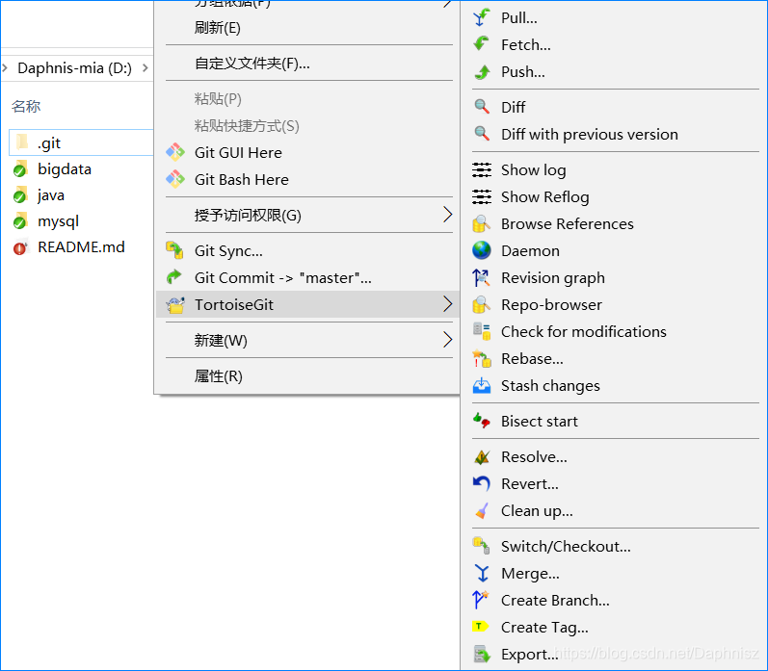
Task: Open Git Commit -> "master"... entry
Action: tap(307, 277)
